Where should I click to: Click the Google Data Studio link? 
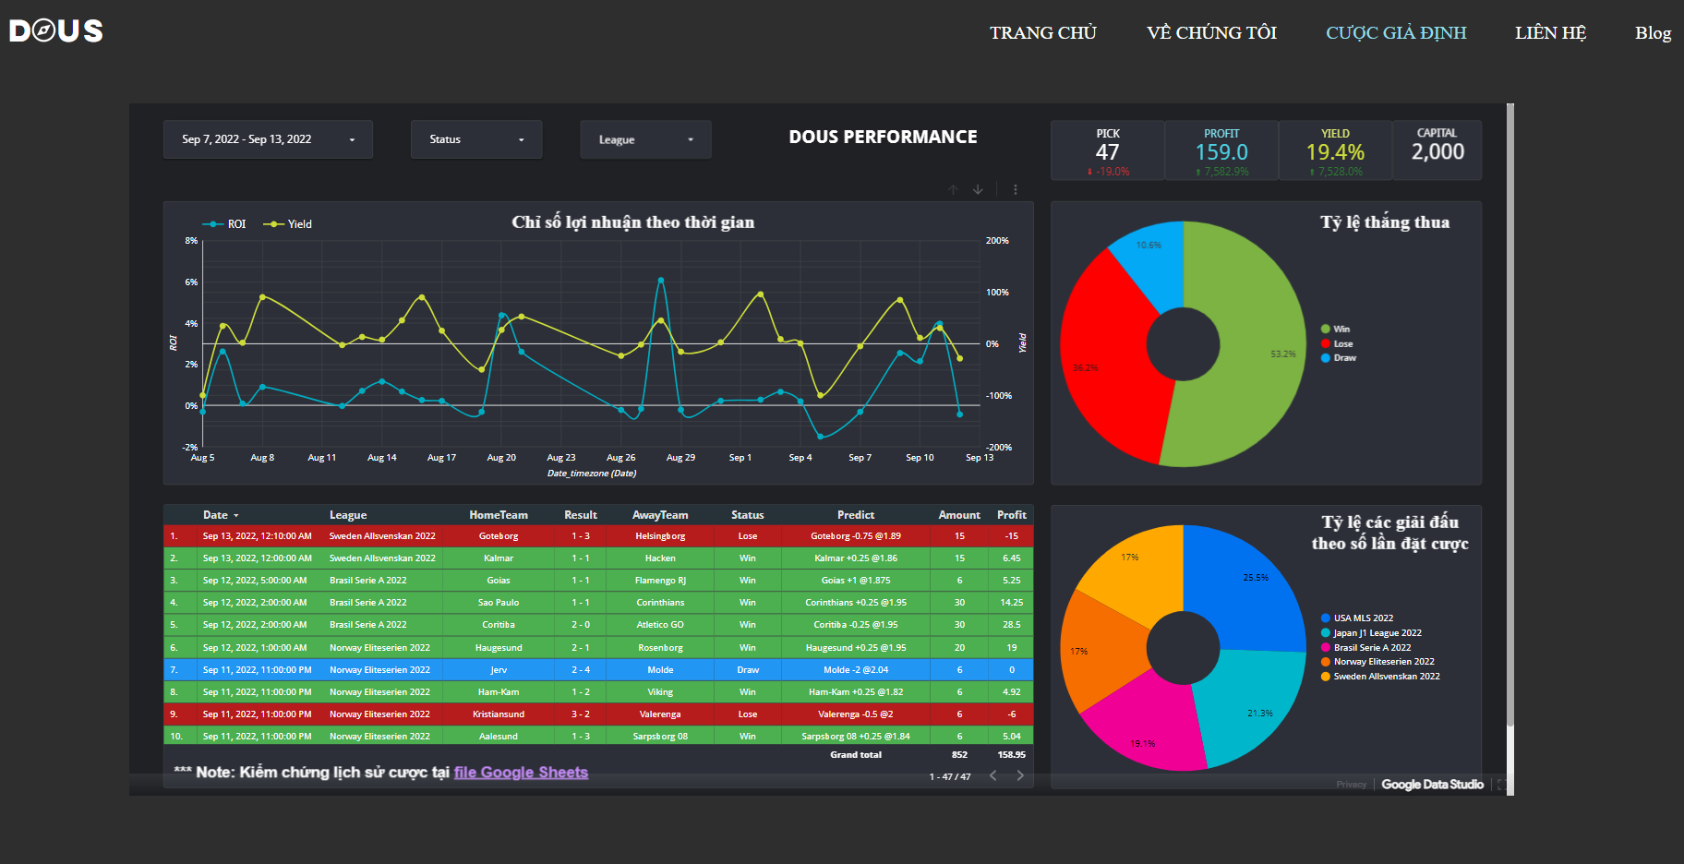(1432, 785)
